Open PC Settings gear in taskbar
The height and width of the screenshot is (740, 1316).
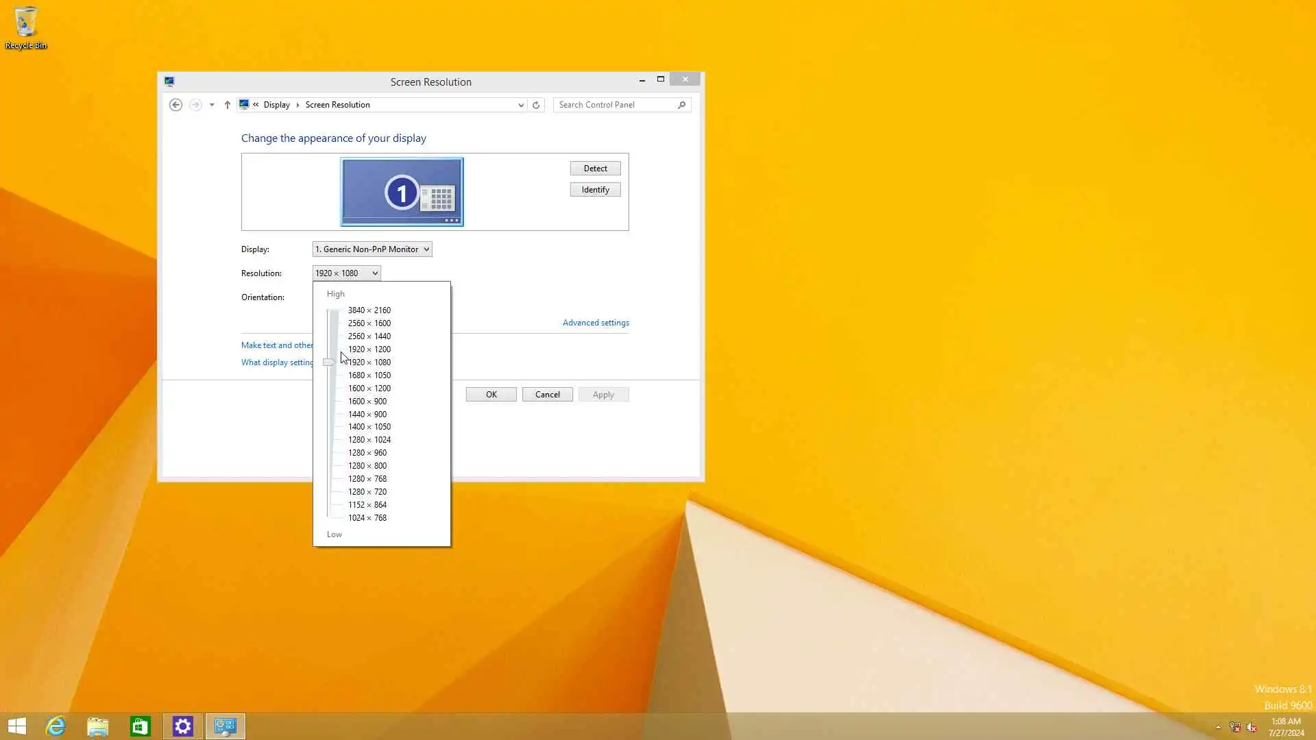coord(183,726)
